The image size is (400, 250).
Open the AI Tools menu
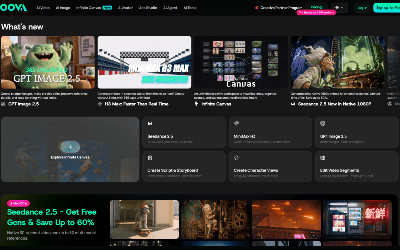(x=190, y=8)
